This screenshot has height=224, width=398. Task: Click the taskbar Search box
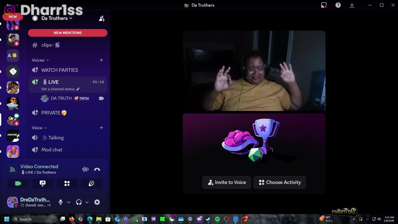coord(35,219)
